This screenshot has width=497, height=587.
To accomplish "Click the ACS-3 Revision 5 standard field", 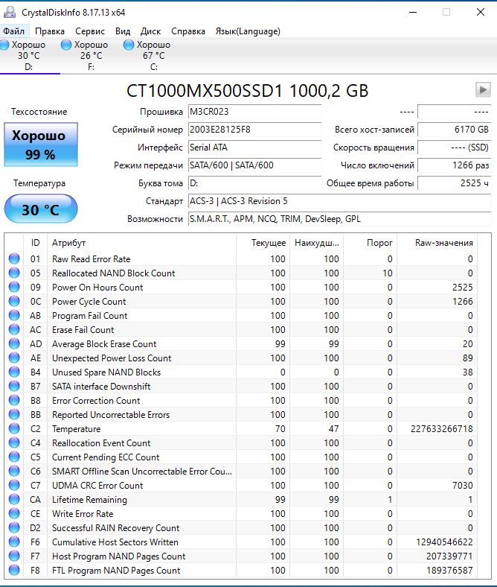I will pos(339,201).
